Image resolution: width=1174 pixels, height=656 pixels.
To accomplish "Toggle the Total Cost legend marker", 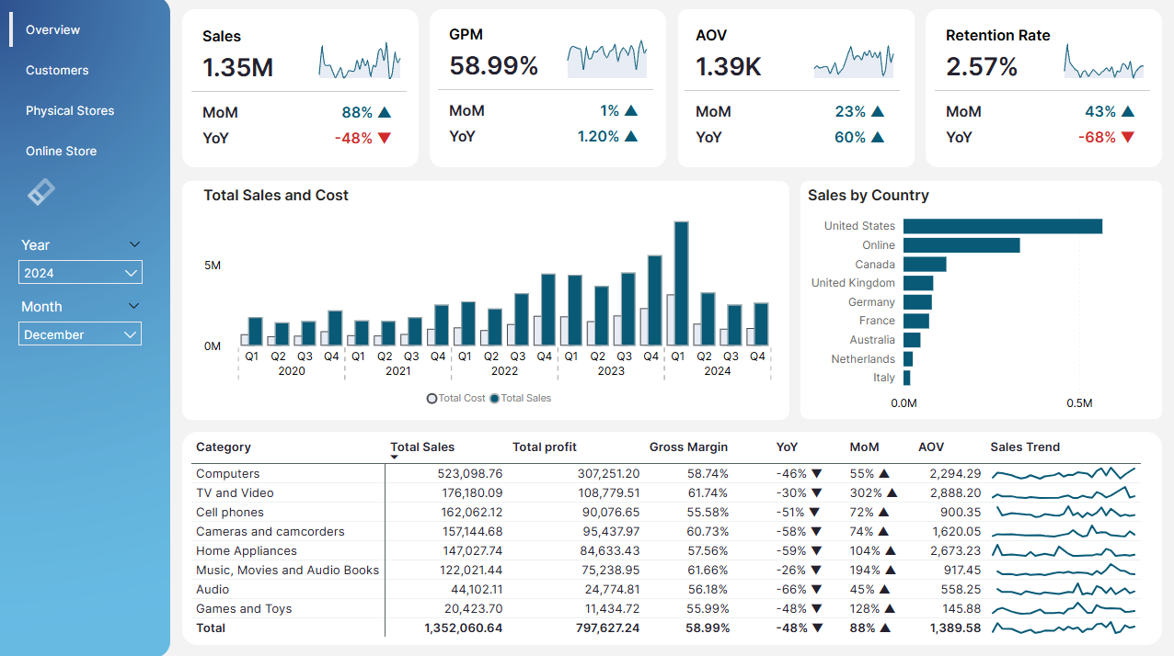I will [432, 399].
